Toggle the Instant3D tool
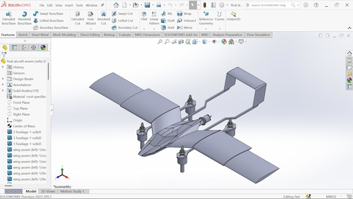 point(234,16)
